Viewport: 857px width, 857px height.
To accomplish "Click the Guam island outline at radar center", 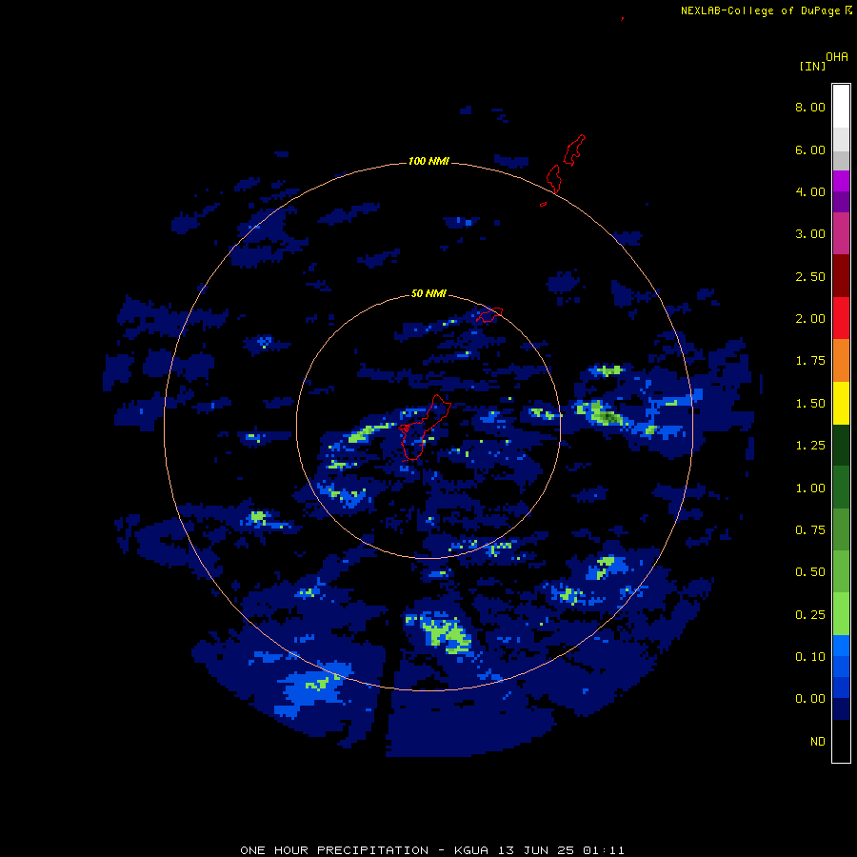I will (x=424, y=428).
